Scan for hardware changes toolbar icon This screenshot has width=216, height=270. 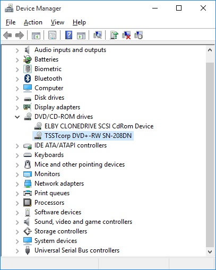pos(98,35)
